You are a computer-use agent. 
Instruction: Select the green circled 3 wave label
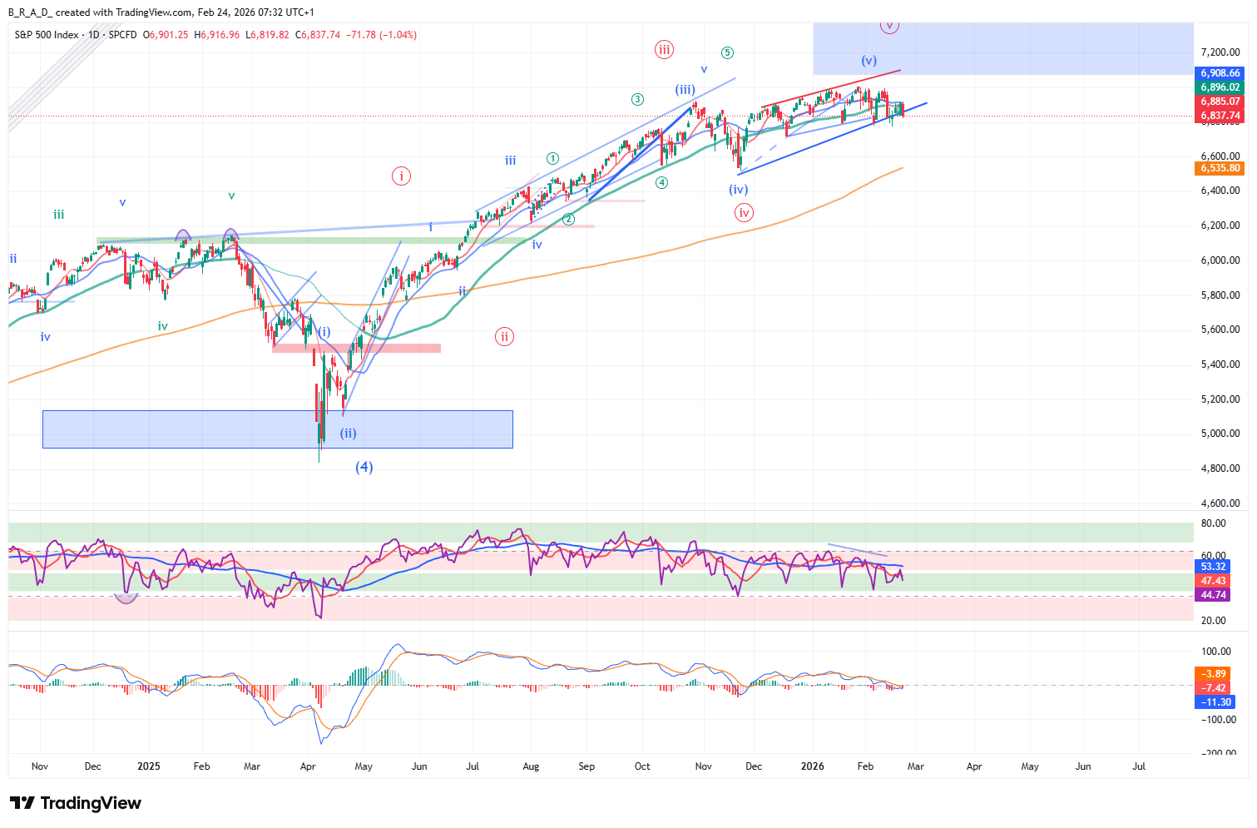(x=637, y=99)
